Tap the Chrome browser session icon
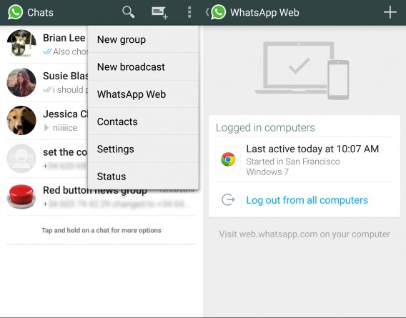This screenshot has height=318, width=406. pyautogui.click(x=228, y=159)
